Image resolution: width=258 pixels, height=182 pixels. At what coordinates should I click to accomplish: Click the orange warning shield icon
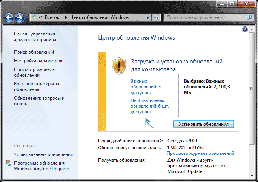coord(119,66)
